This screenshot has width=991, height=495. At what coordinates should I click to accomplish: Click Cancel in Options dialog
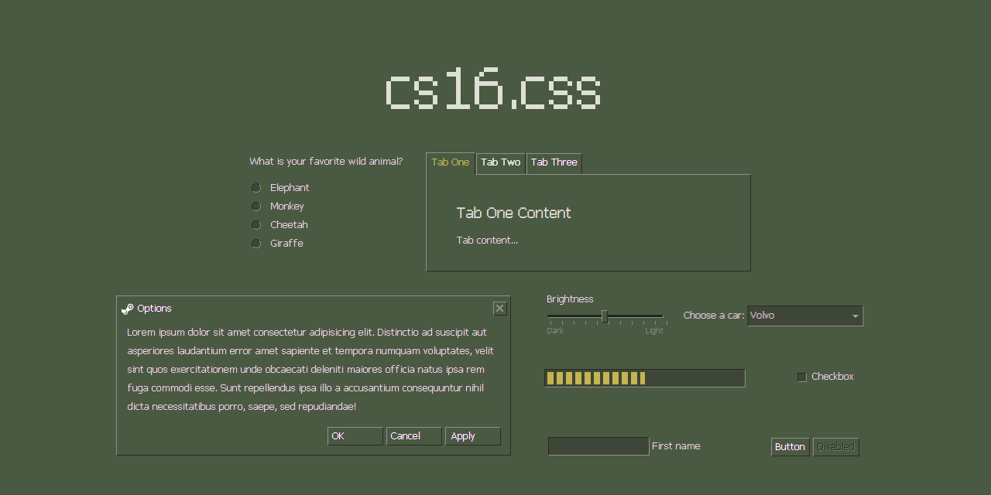[413, 436]
